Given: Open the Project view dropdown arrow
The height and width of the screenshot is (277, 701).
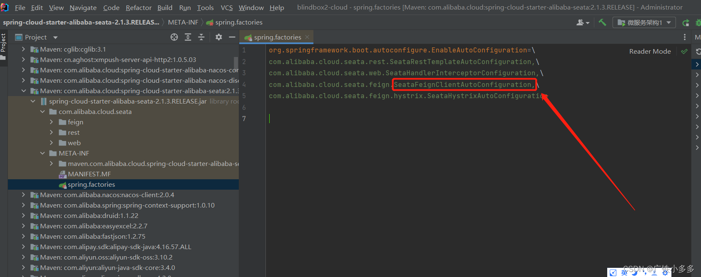Looking at the screenshot, I should 55,37.
